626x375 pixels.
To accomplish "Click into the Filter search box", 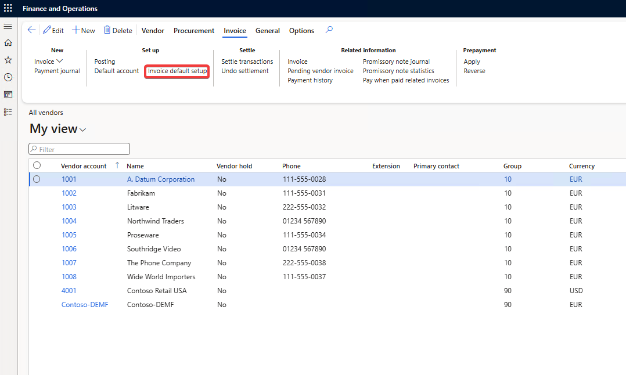I will [x=81, y=149].
